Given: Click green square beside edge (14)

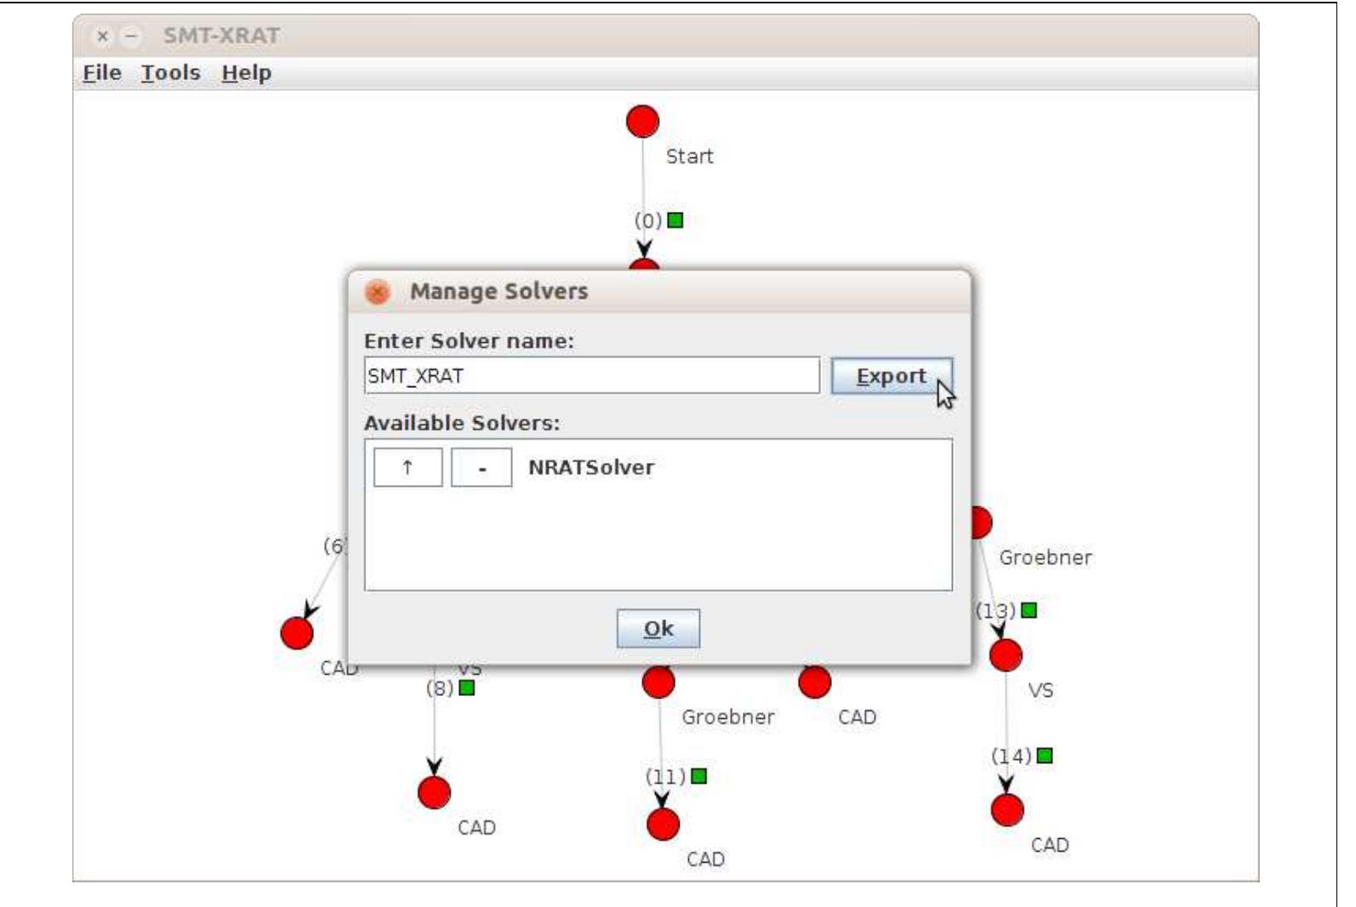Looking at the screenshot, I should pos(1045,756).
